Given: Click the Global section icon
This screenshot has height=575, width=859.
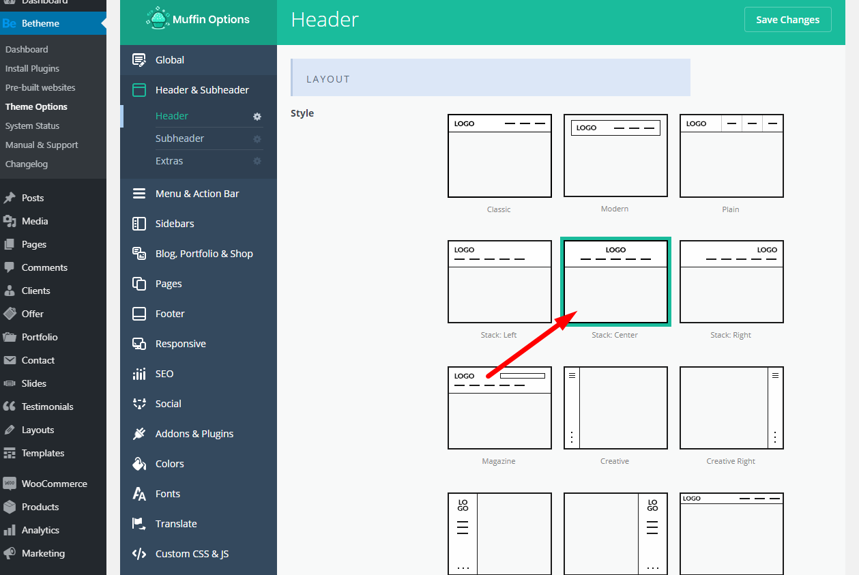Looking at the screenshot, I should 139,60.
